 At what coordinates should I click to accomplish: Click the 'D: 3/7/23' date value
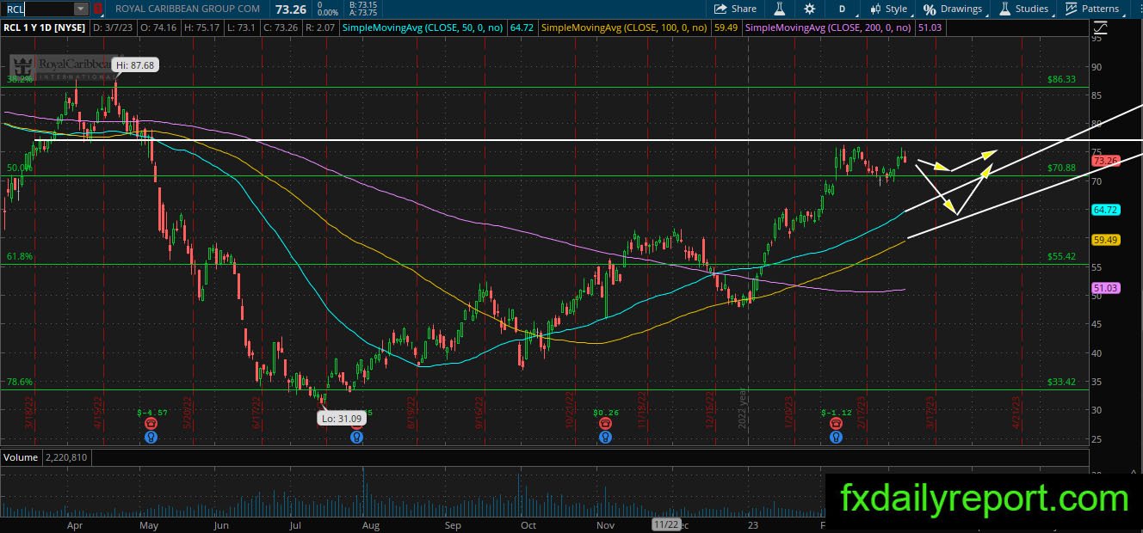pos(111,28)
